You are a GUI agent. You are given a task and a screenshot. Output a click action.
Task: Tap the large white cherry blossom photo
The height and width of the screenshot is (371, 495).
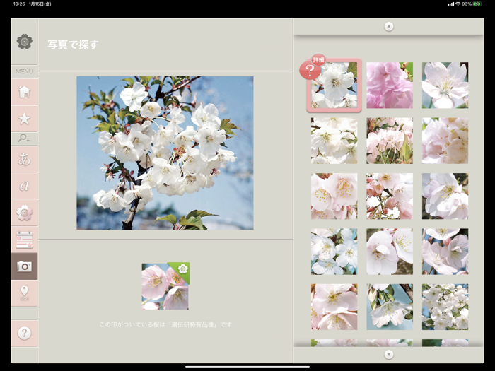[165, 153]
